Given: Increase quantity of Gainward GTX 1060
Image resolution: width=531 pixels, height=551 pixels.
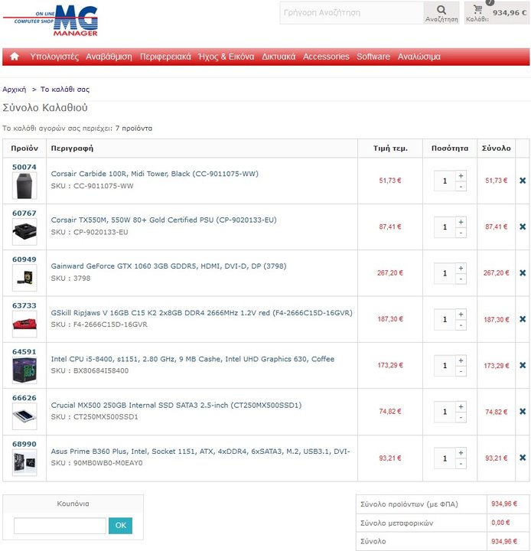Looking at the screenshot, I should point(461,268).
